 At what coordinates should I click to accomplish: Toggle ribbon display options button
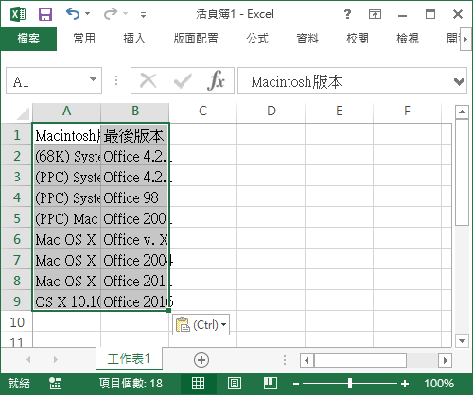point(375,14)
